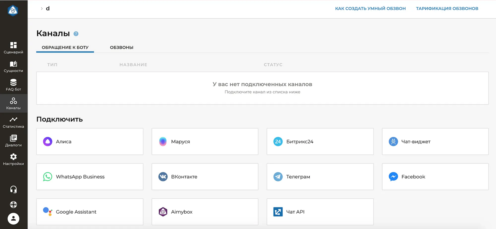Open Настройки gear in sidebar
This screenshot has width=496, height=229.
pos(13,156)
